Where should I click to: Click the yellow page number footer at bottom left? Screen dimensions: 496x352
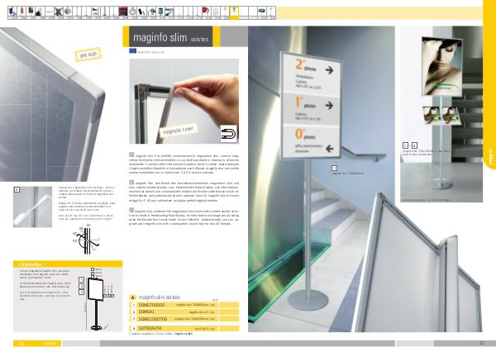coord(37,344)
